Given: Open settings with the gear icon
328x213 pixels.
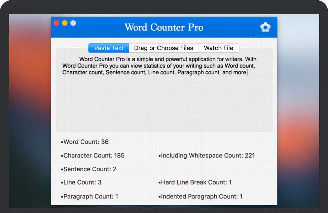Looking at the screenshot, I should click(x=265, y=28).
